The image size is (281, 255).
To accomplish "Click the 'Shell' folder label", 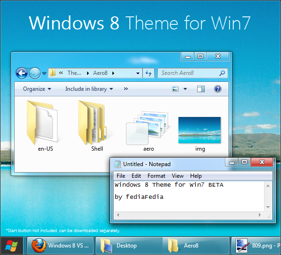I will [x=97, y=149].
